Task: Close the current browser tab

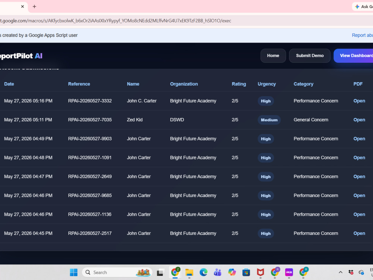Action: [x=22, y=6]
